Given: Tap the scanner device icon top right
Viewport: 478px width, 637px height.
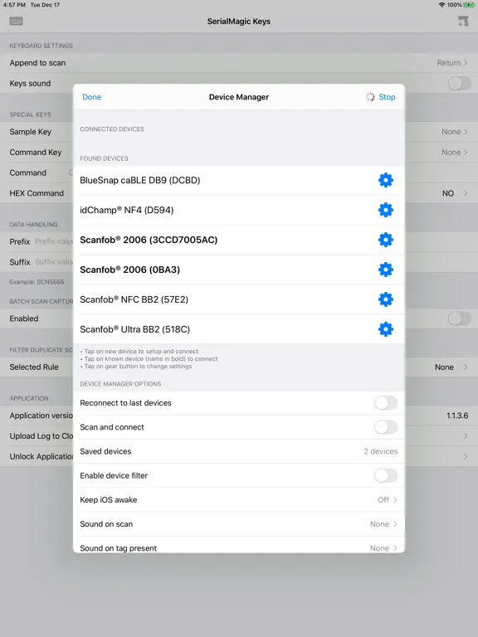Looking at the screenshot, I should tap(463, 21).
